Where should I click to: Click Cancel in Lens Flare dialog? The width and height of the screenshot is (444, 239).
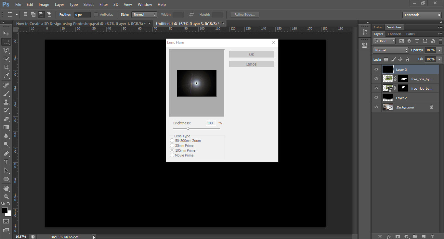252,64
